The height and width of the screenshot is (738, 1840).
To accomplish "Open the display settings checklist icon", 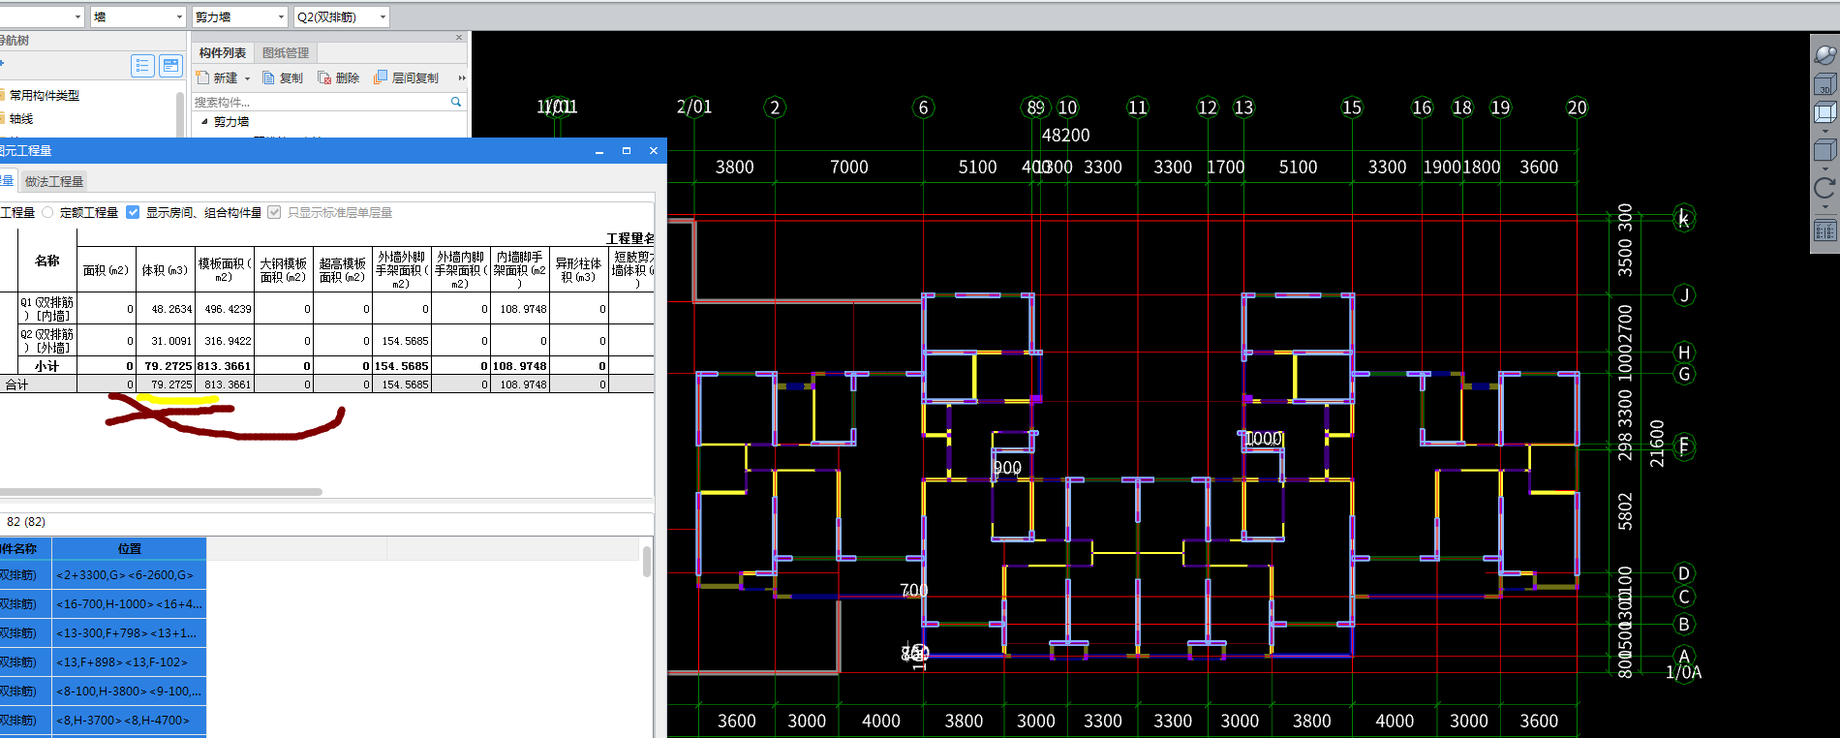I will (1825, 231).
